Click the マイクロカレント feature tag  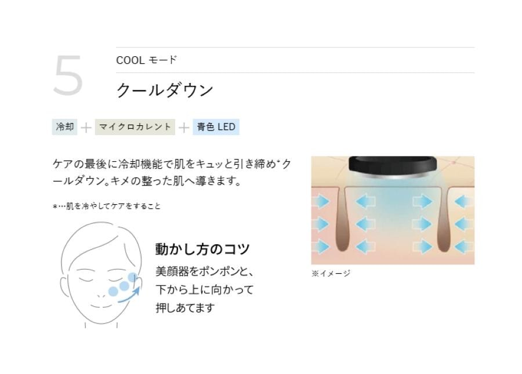[x=135, y=127]
